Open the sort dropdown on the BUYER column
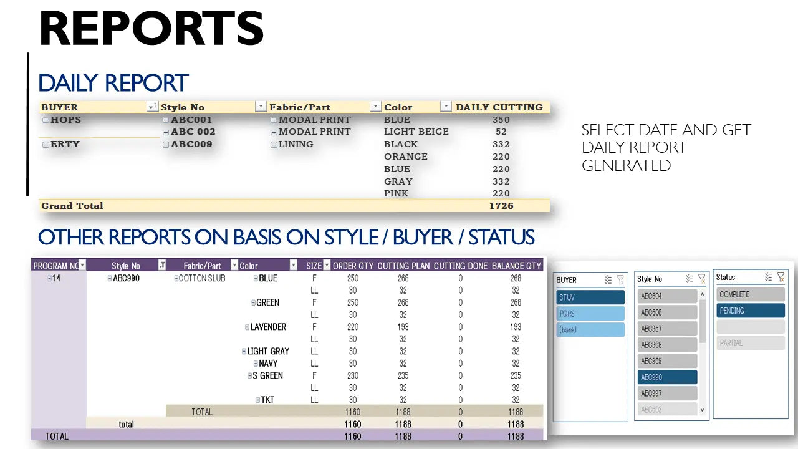 point(153,107)
